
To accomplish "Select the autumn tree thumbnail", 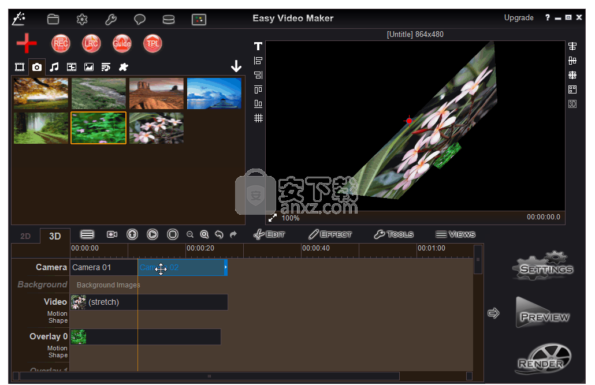I will (41, 94).
